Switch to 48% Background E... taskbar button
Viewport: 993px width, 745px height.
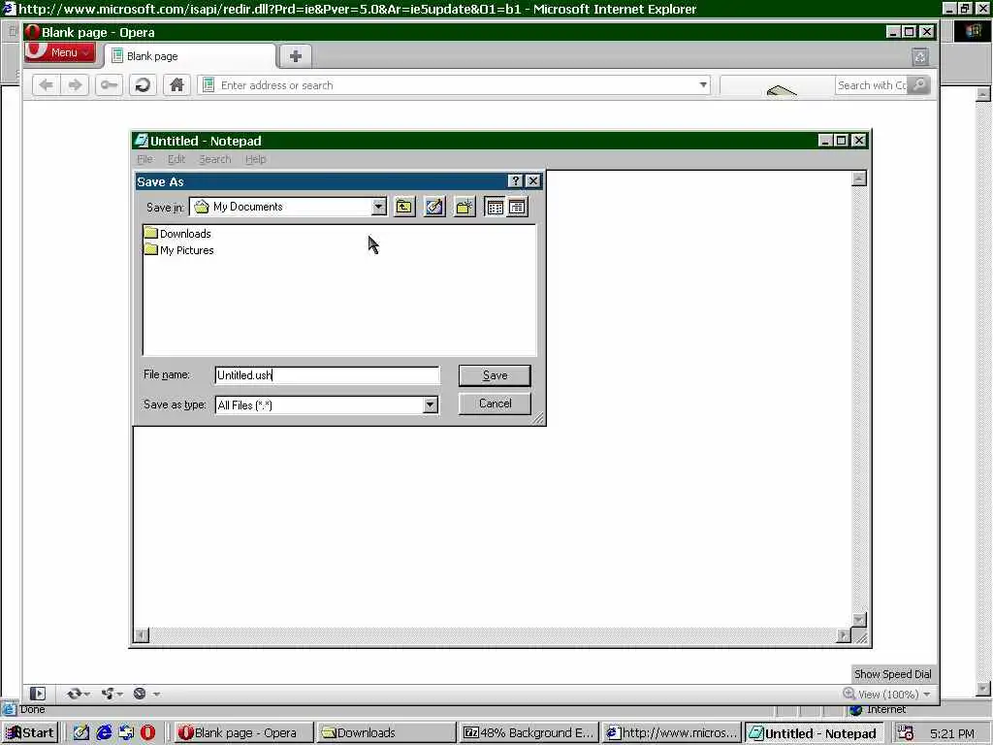click(x=529, y=733)
